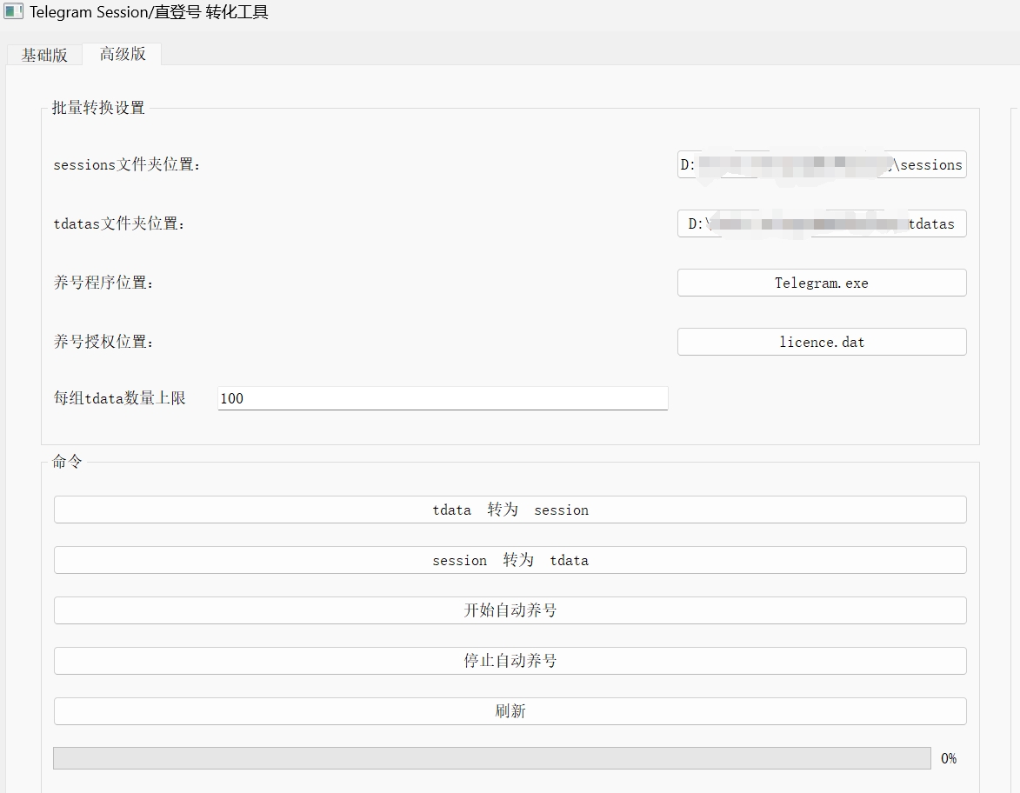Click the sessions folder path field
The image size is (1020, 793).
821,164
